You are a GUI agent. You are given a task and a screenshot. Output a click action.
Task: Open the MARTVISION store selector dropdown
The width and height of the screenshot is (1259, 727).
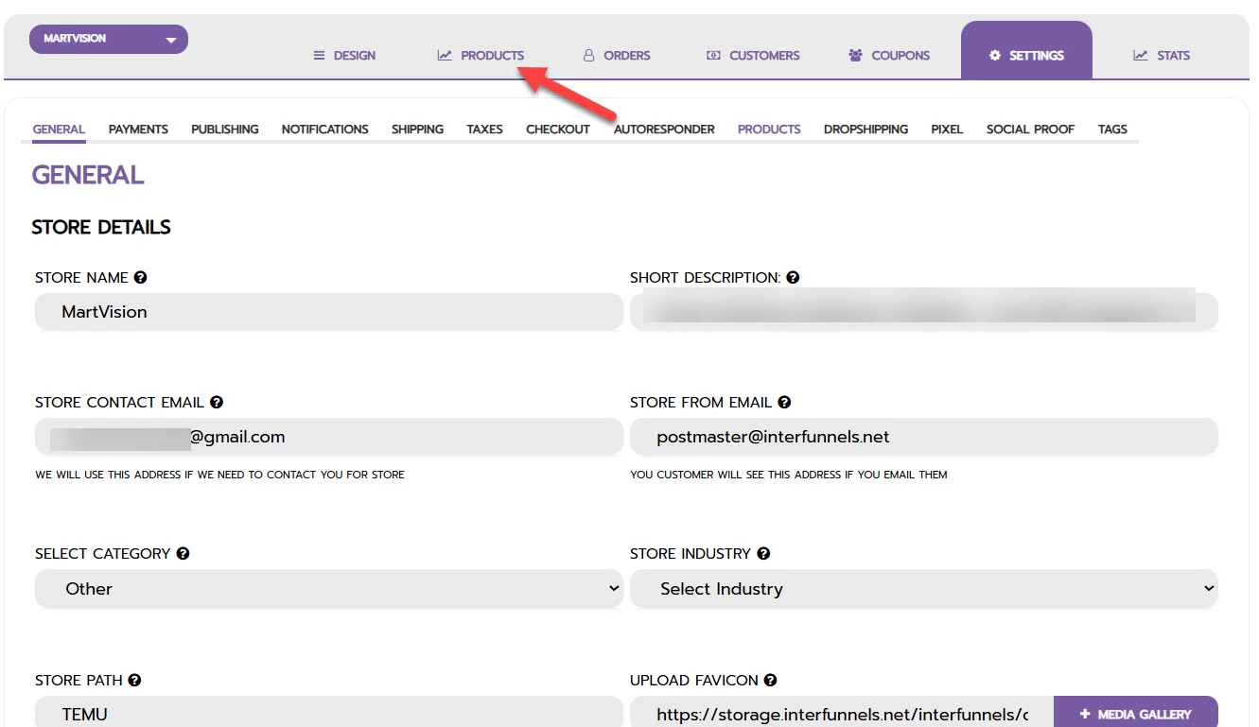[109, 40]
